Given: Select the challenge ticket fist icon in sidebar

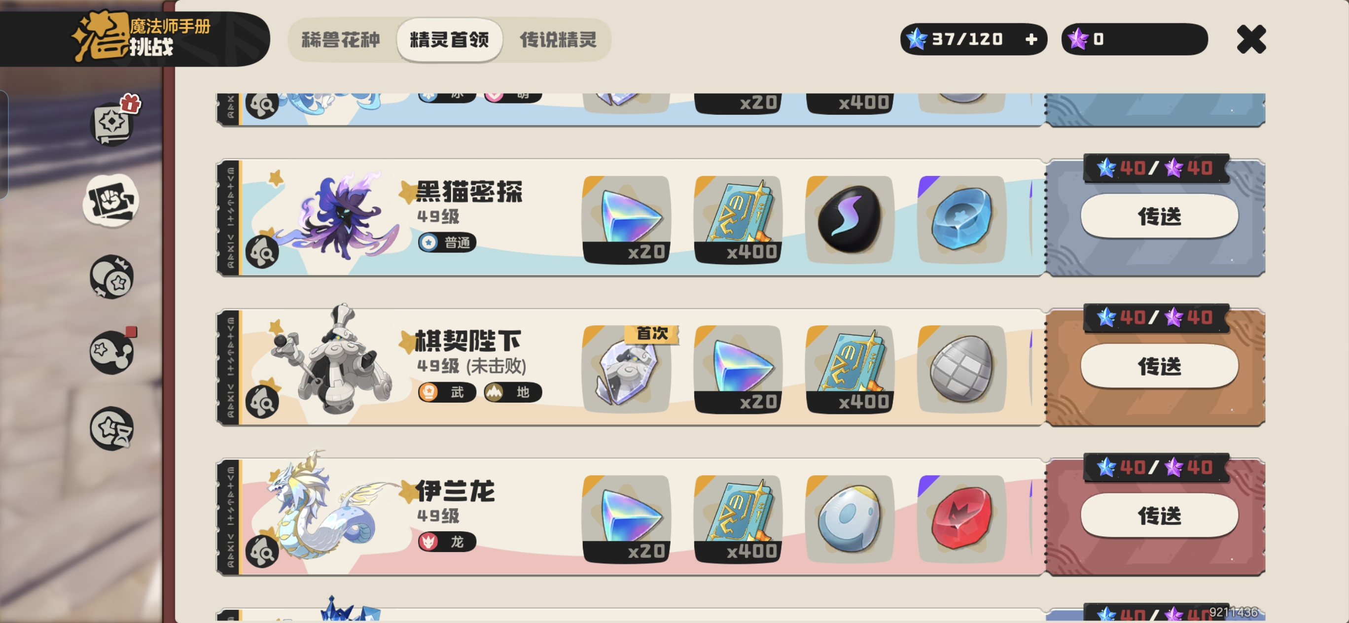Looking at the screenshot, I should pyautogui.click(x=111, y=201).
